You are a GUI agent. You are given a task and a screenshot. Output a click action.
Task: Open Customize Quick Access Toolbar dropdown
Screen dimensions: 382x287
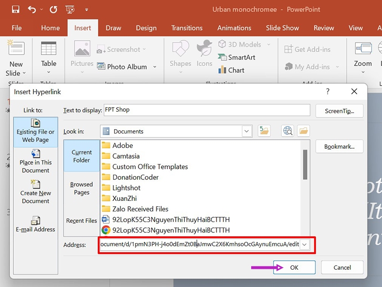pyautogui.click(x=86, y=10)
